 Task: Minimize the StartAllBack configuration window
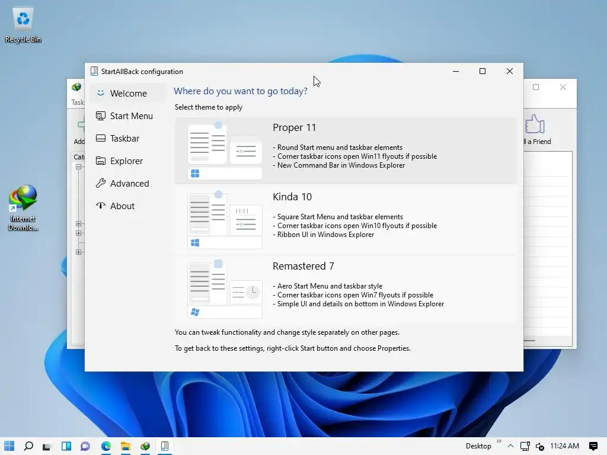point(456,71)
